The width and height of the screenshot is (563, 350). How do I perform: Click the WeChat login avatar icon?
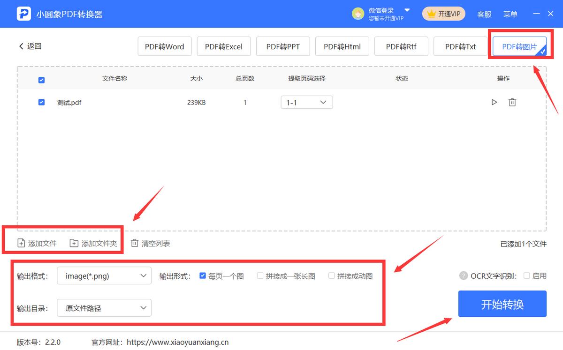tap(358, 14)
